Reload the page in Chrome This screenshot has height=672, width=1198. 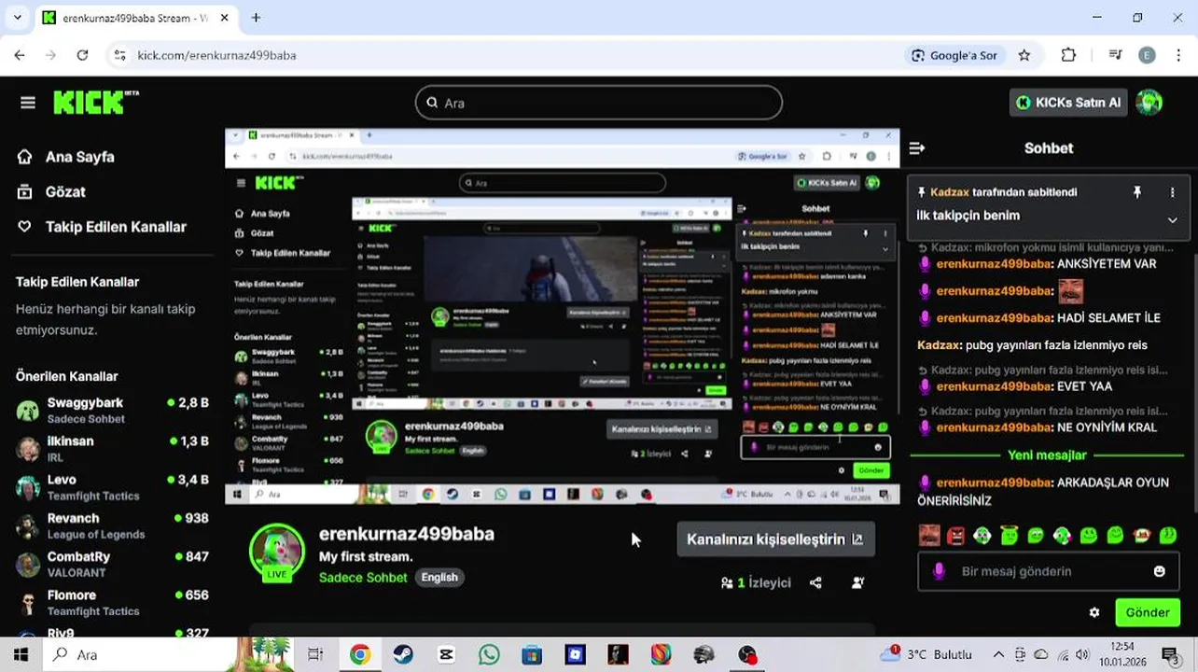(x=82, y=55)
